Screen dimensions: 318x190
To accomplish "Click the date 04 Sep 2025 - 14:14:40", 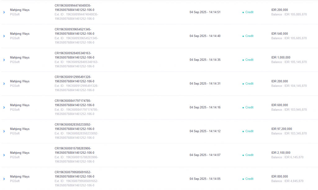I will coord(205,36).
